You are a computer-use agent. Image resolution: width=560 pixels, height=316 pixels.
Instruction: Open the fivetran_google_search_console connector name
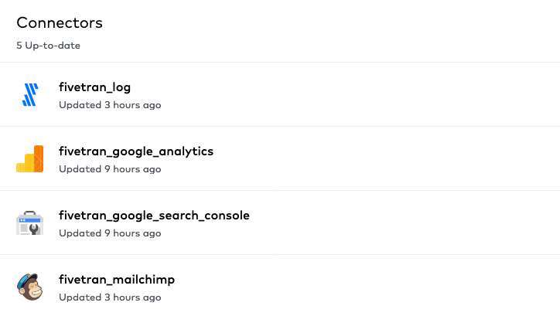[154, 216]
